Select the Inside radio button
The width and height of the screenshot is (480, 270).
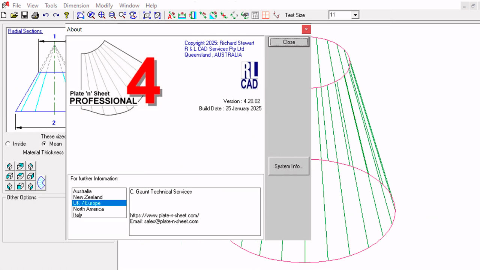8,144
